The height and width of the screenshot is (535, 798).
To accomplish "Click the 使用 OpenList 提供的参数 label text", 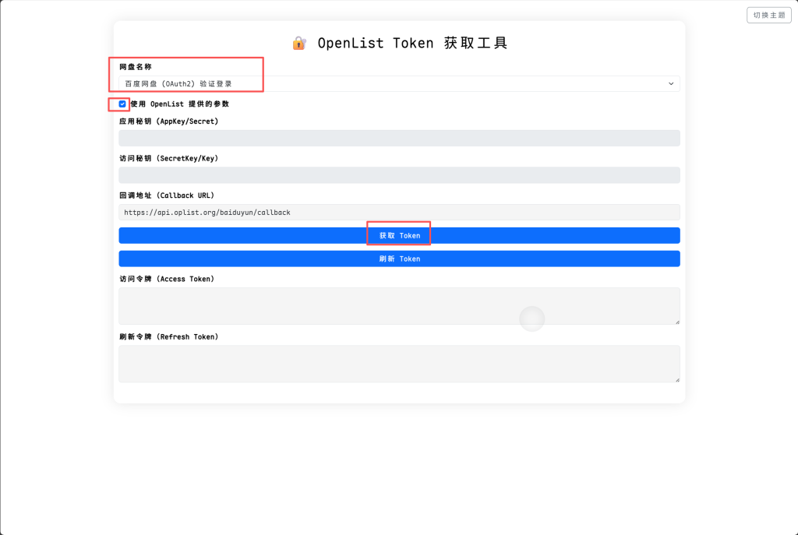I will click(x=179, y=104).
